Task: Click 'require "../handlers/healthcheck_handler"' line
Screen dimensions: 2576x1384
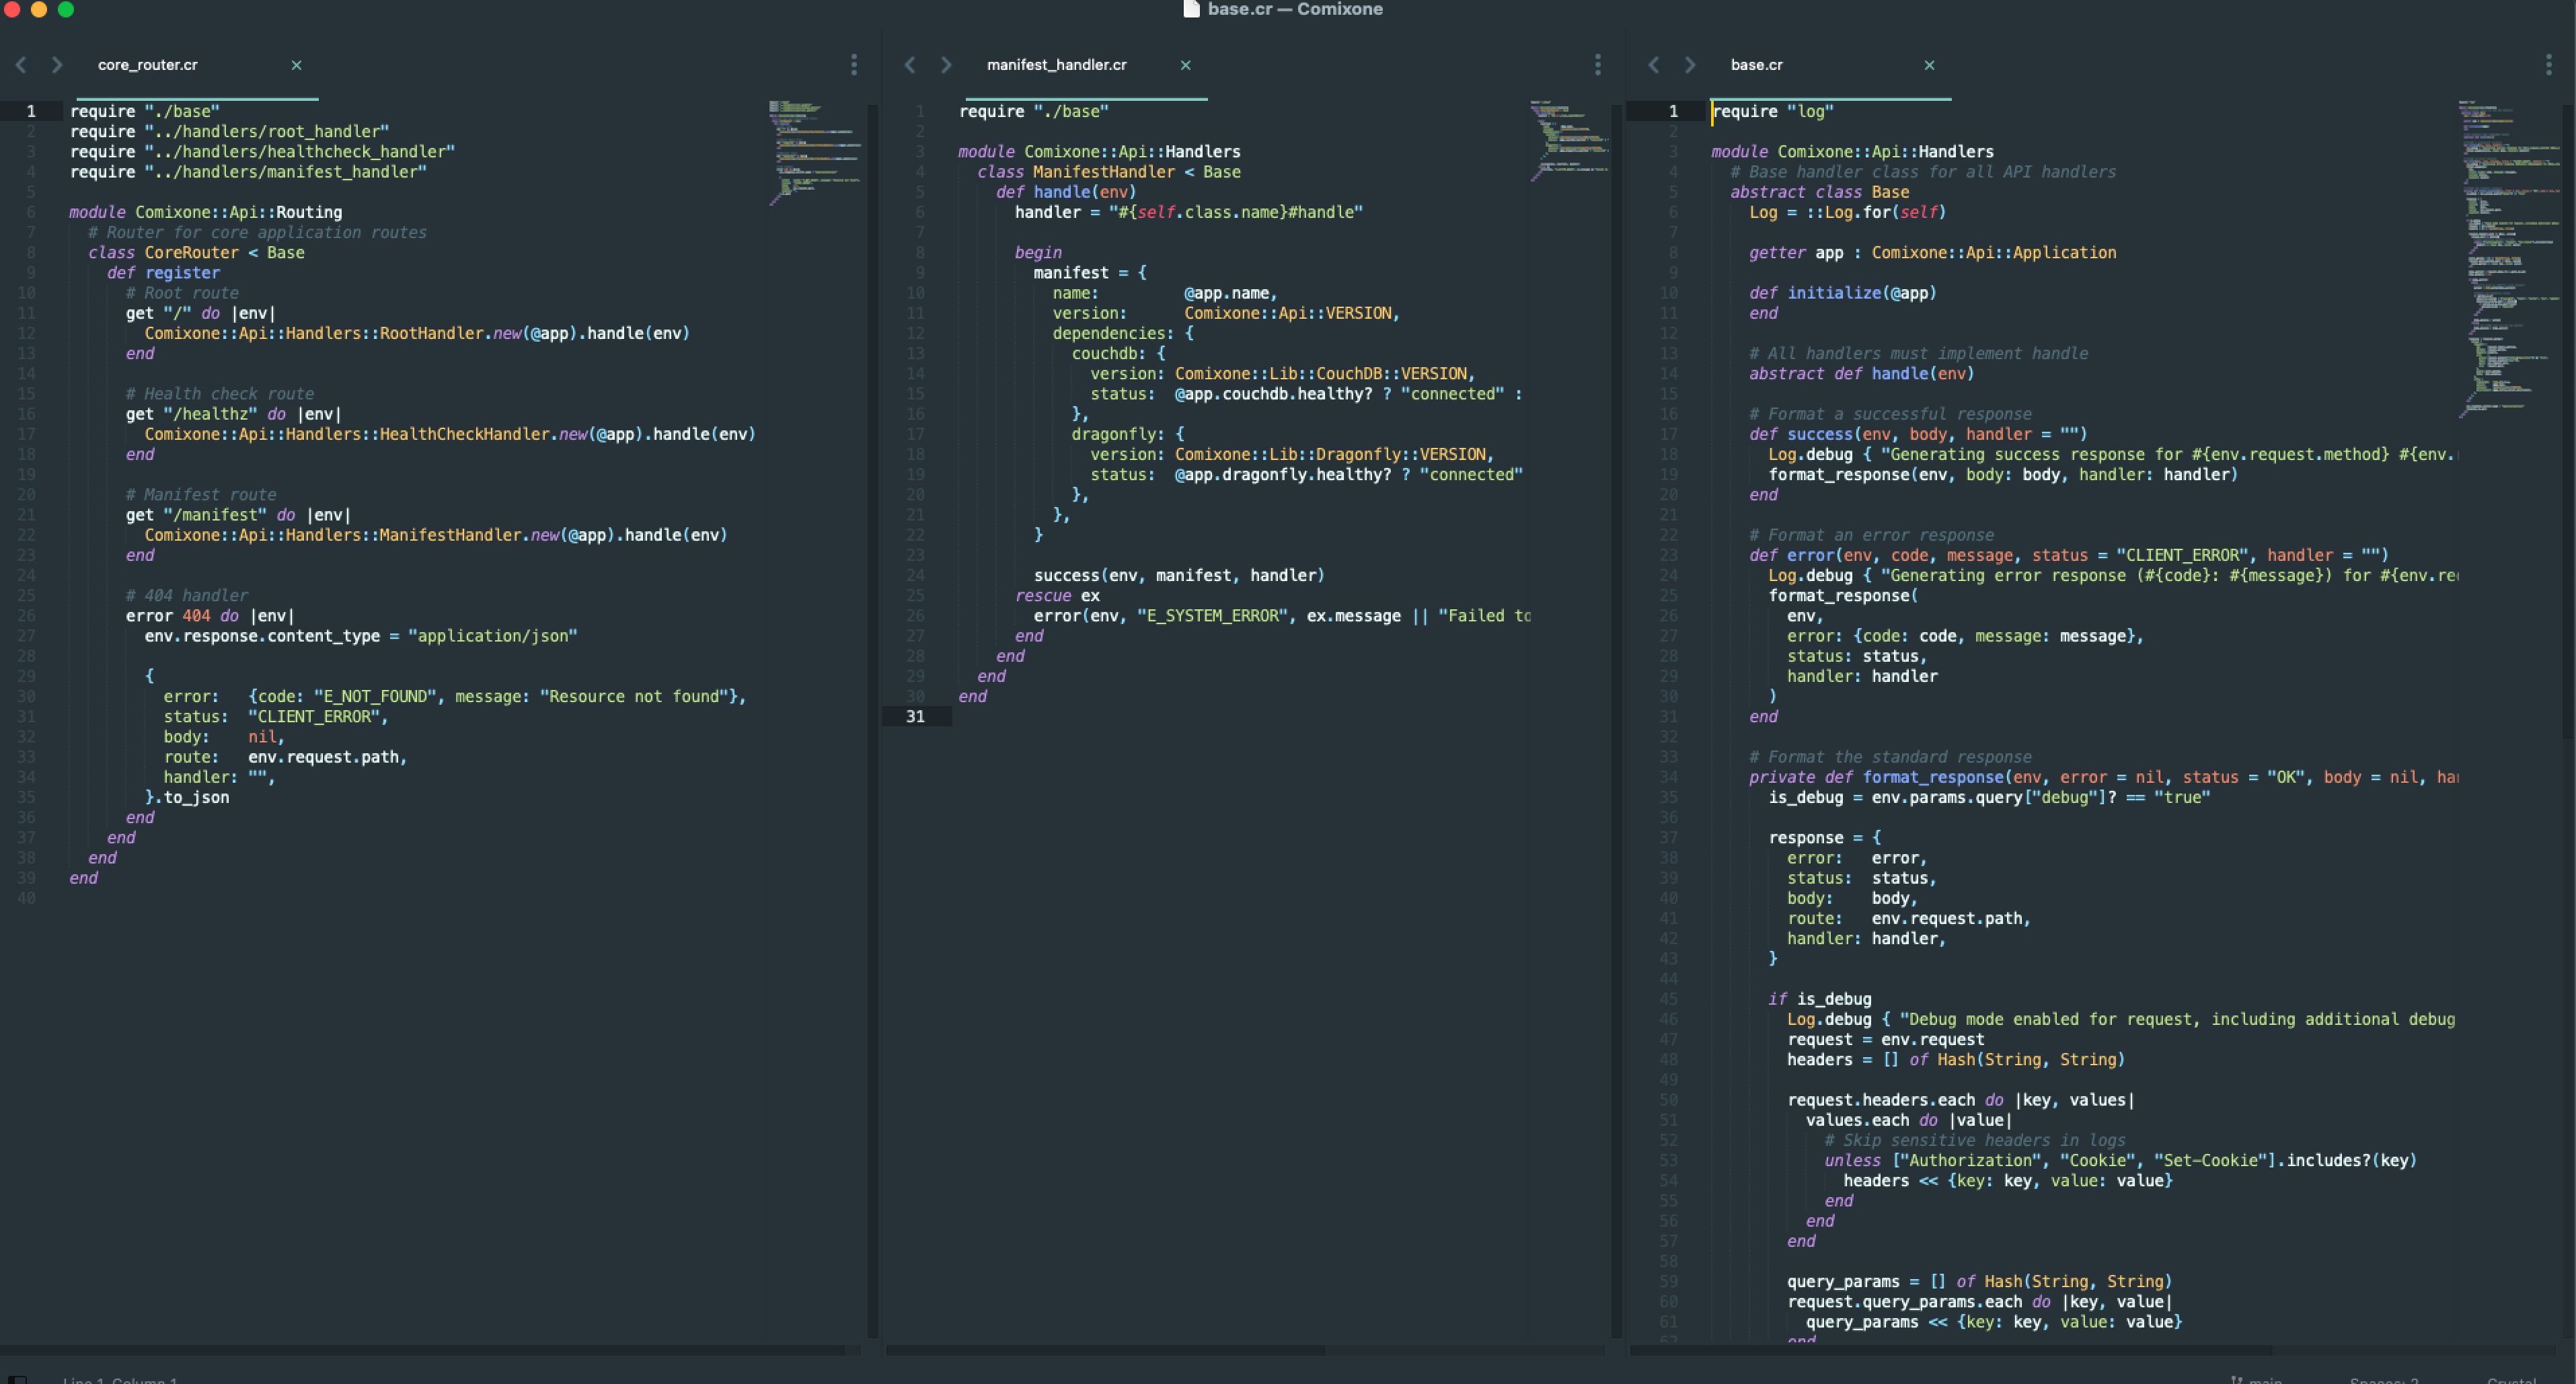Action: click(262, 152)
